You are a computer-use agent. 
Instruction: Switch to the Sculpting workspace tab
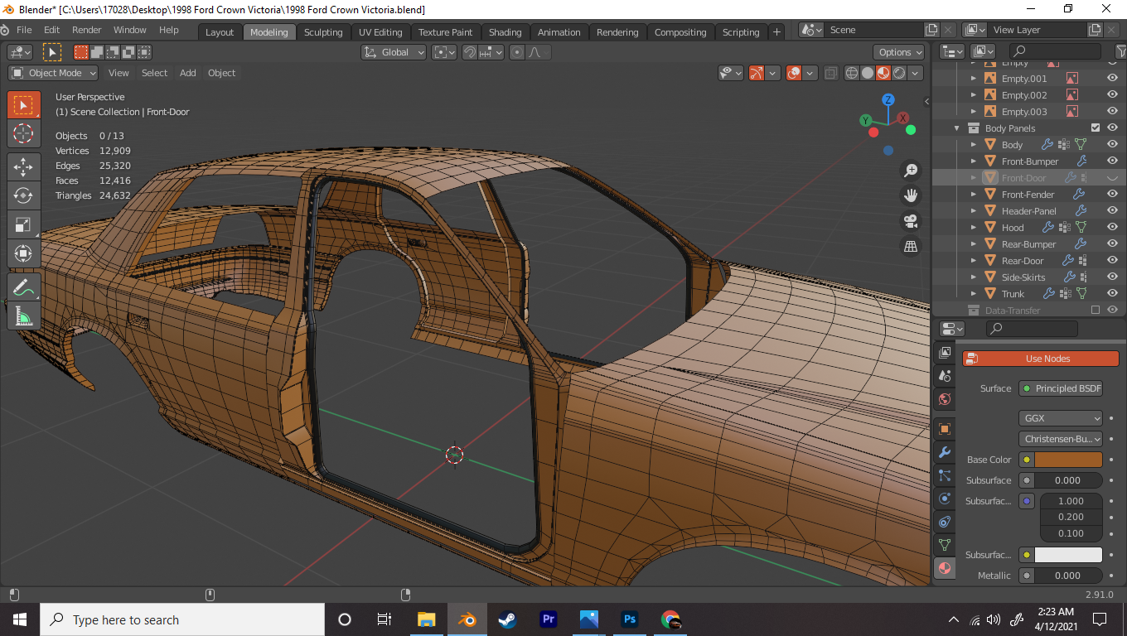point(323,32)
